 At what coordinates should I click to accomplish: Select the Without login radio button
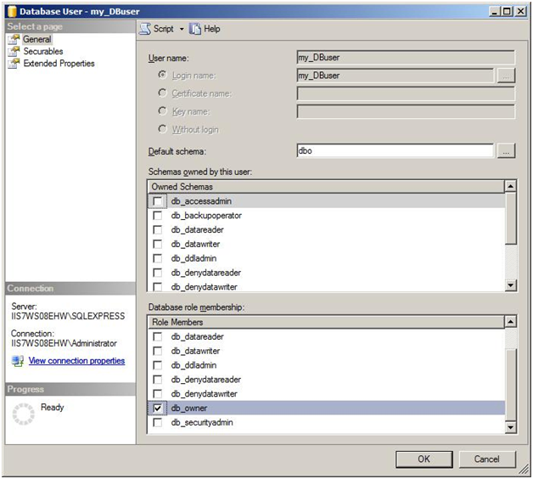162,129
